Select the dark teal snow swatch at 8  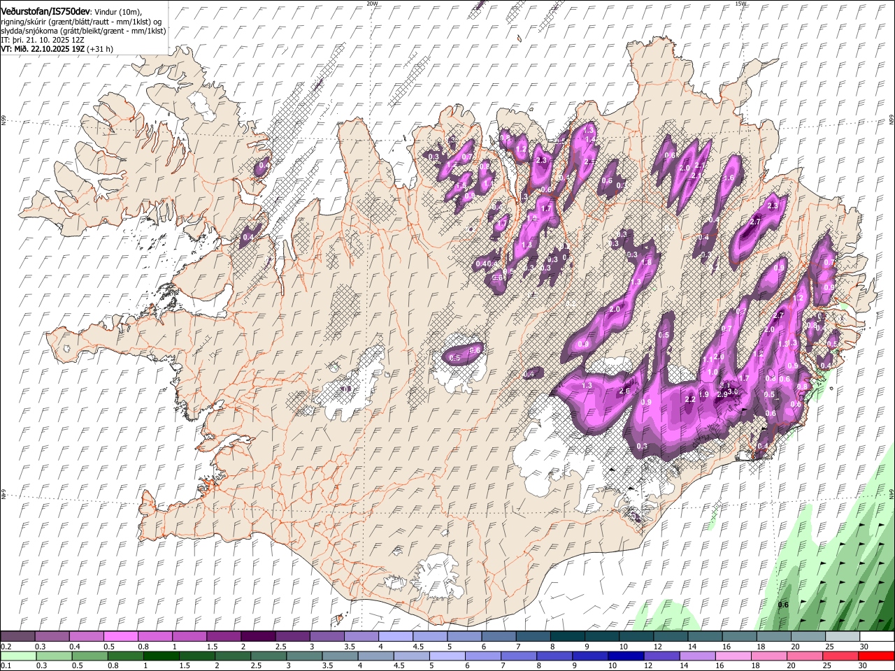567,637
